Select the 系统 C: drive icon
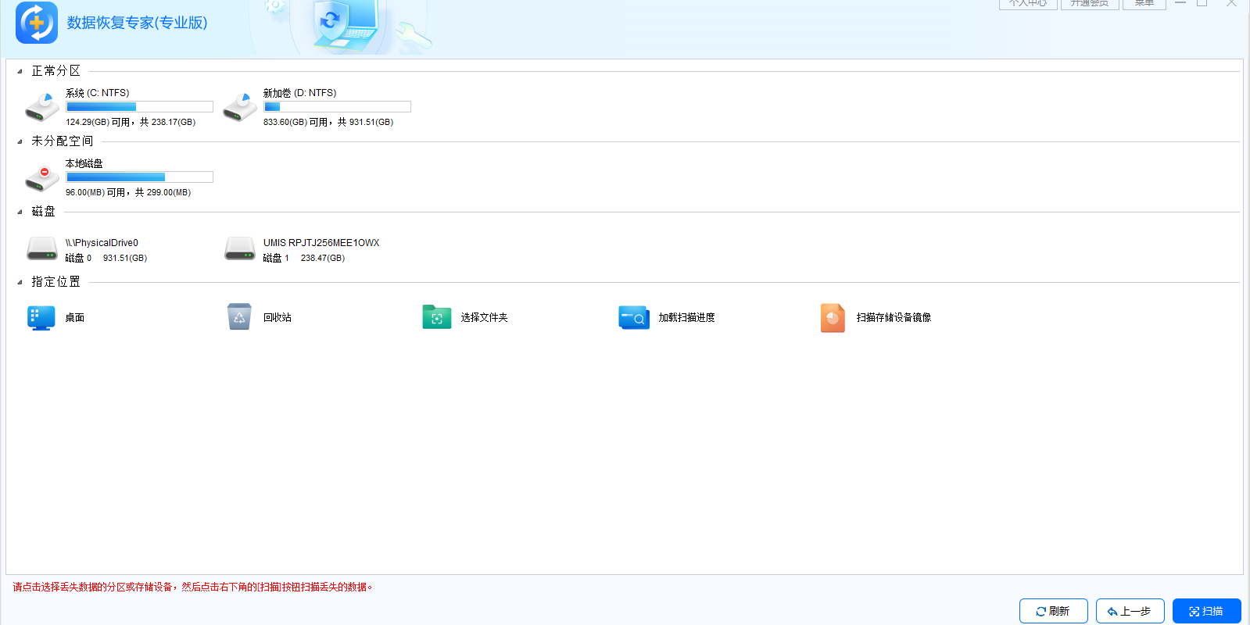Screen dimensions: 1250x625 point(42,107)
